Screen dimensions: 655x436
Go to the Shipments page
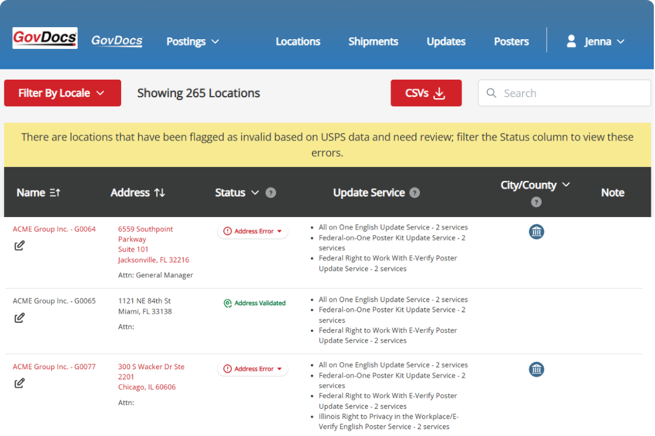coord(373,42)
